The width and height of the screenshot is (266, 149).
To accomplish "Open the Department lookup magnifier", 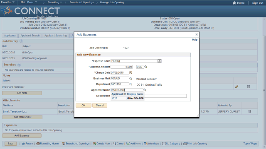I will (131, 84).
